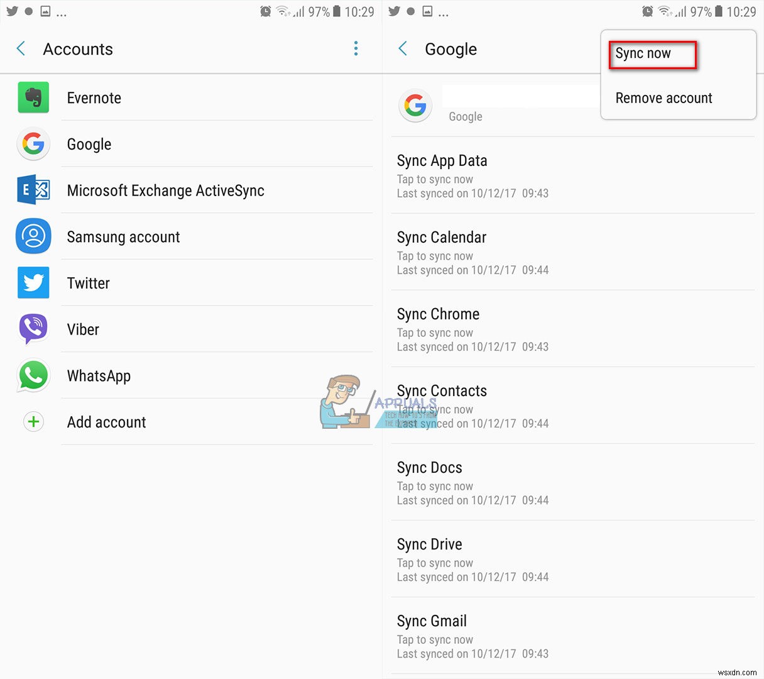Image resolution: width=764 pixels, height=679 pixels.
Task: Go back from the Google account page
Action: (x=402, y=48)
